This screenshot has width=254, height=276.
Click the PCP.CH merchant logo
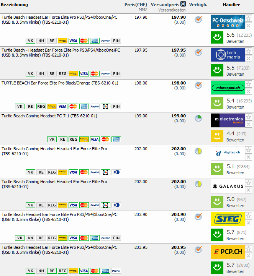pos(228,252)
